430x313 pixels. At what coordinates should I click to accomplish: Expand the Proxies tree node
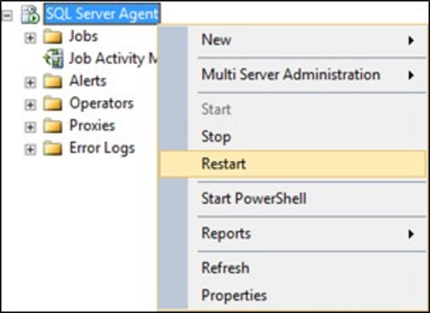pos(30,127)
